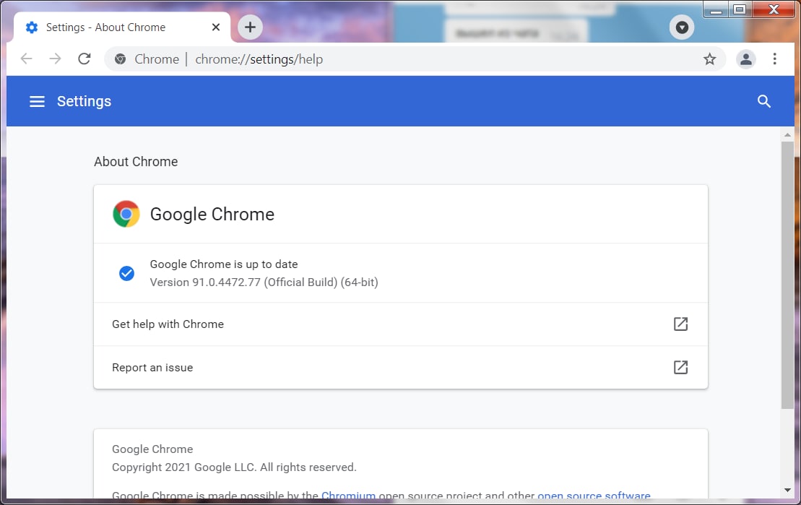Open Get help with Chrome

tap(400, 324)
